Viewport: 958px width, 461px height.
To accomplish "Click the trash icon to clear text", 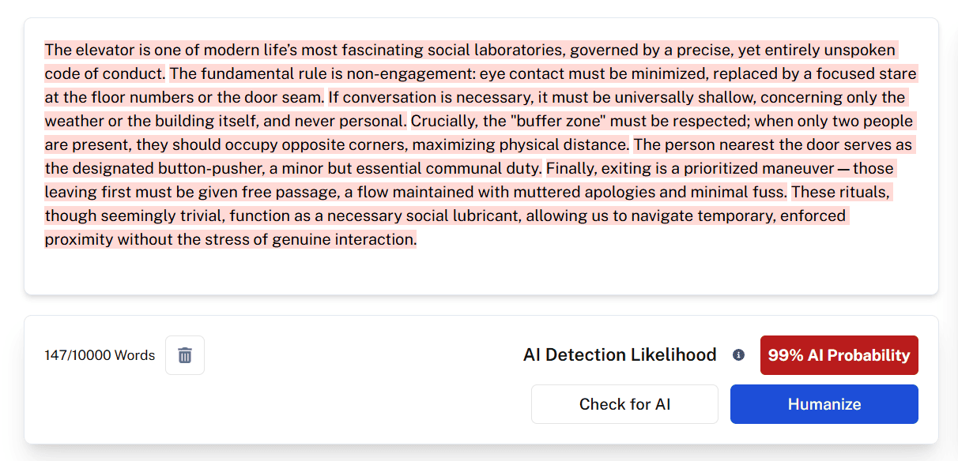I will point(185,355).
